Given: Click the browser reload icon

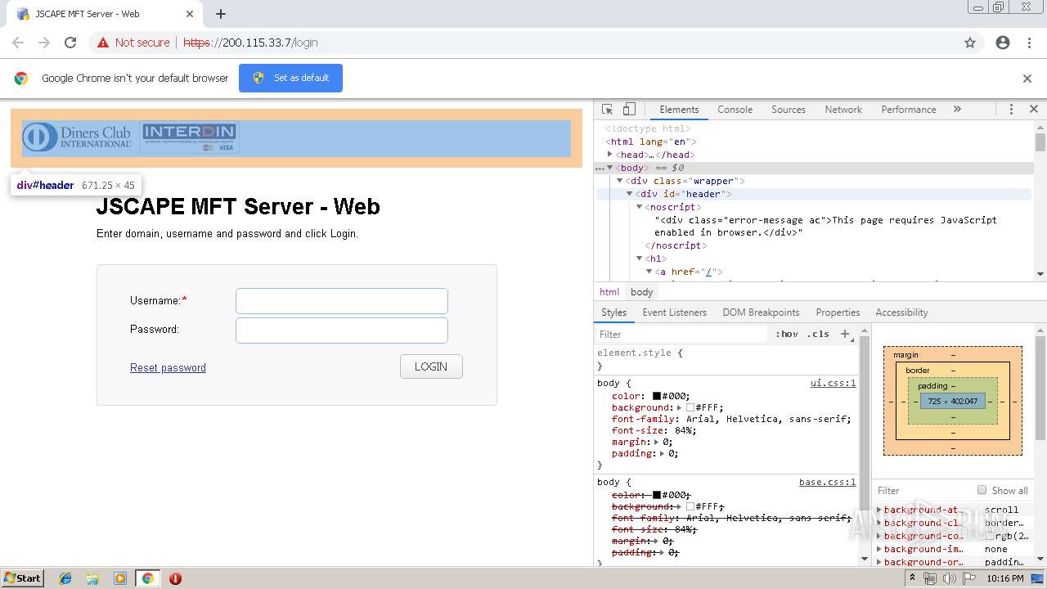Looking at the screenshot, I should pos(70,43).
